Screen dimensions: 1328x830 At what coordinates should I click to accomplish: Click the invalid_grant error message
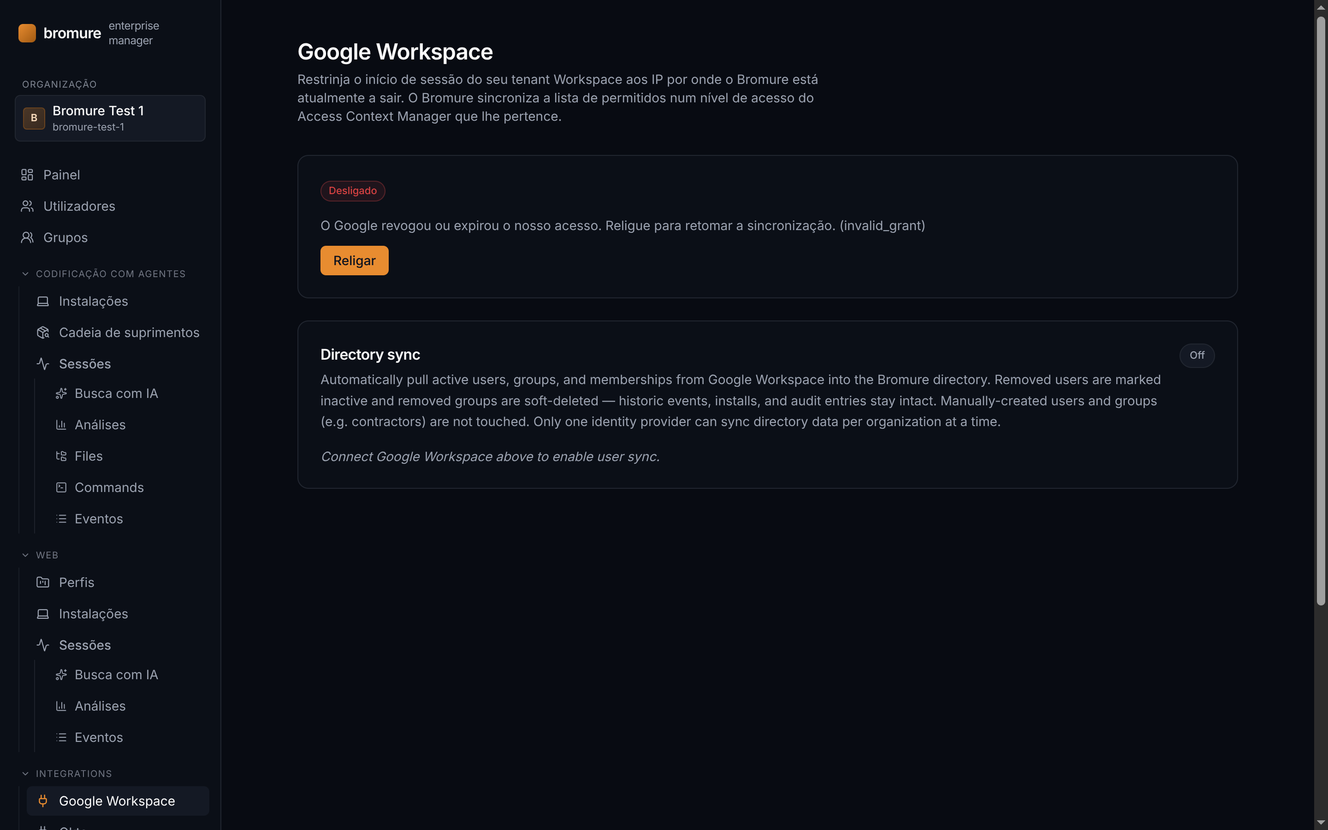[623, 225]
